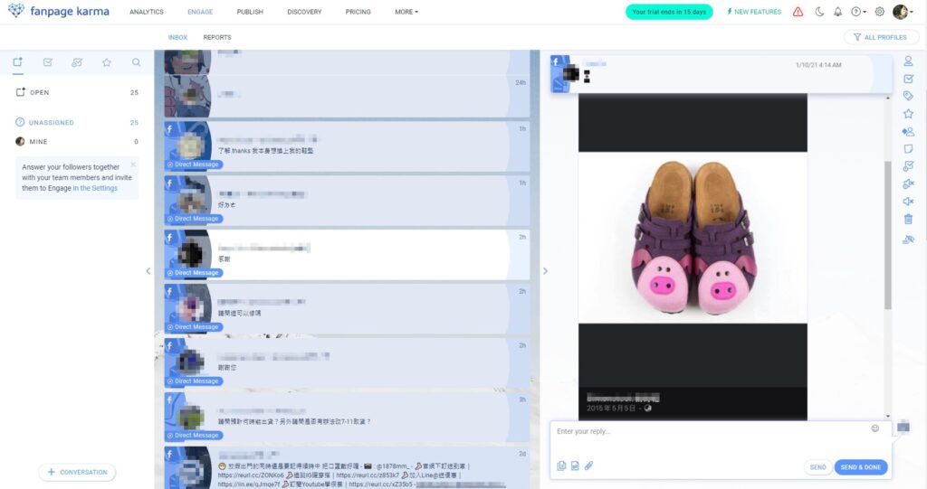Toggle dark mode with the moon icon

click(x=820, y=12)
